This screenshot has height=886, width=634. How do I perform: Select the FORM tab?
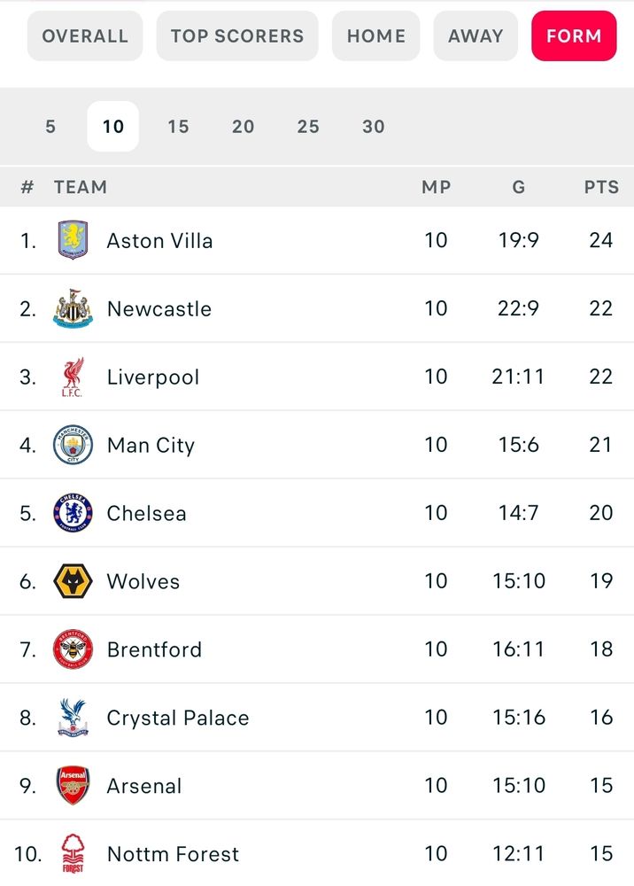(x=574, y=35)
